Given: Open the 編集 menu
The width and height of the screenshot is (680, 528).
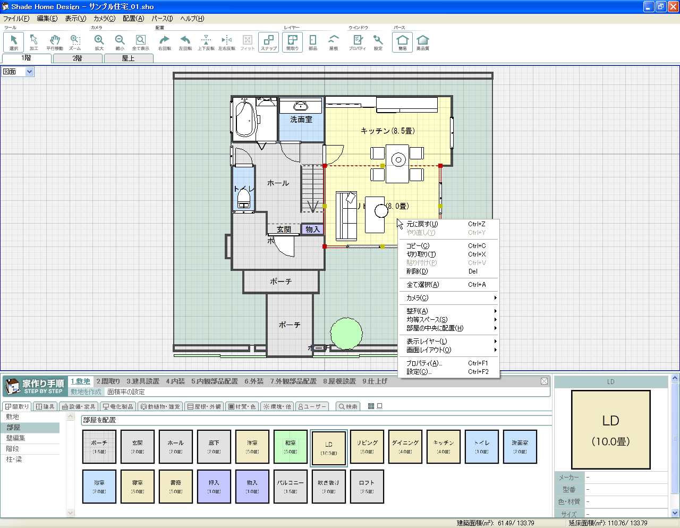Looking at the screenshot, I should click(47, 19).
